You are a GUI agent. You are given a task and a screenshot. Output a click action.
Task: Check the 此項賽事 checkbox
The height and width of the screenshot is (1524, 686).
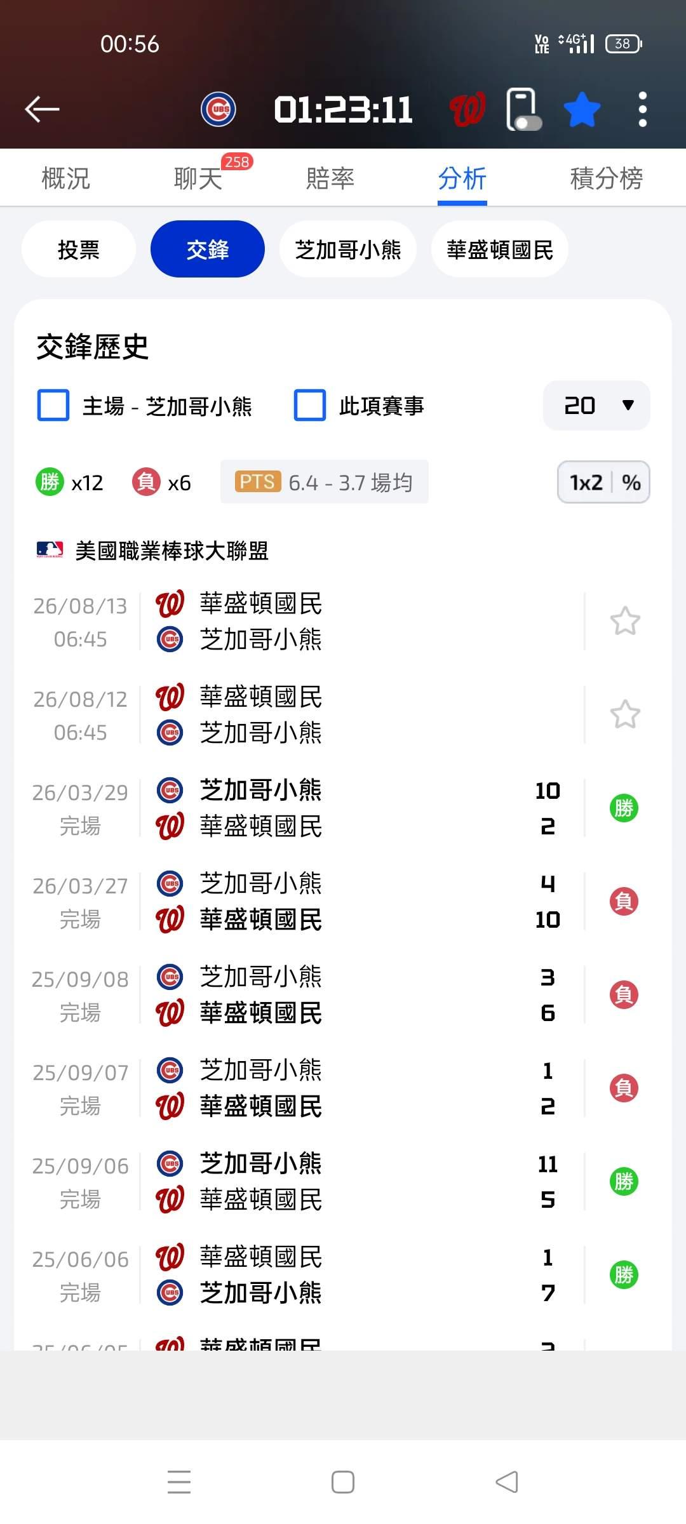(x=310, y=406)
